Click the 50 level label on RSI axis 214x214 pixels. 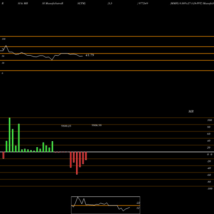coord(3,56)
